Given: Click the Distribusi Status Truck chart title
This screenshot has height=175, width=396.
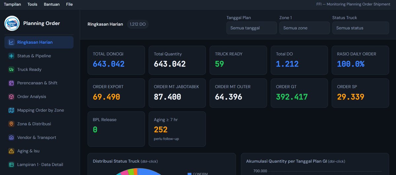Looking at the screenshot, I should click(x=125, y=161).
